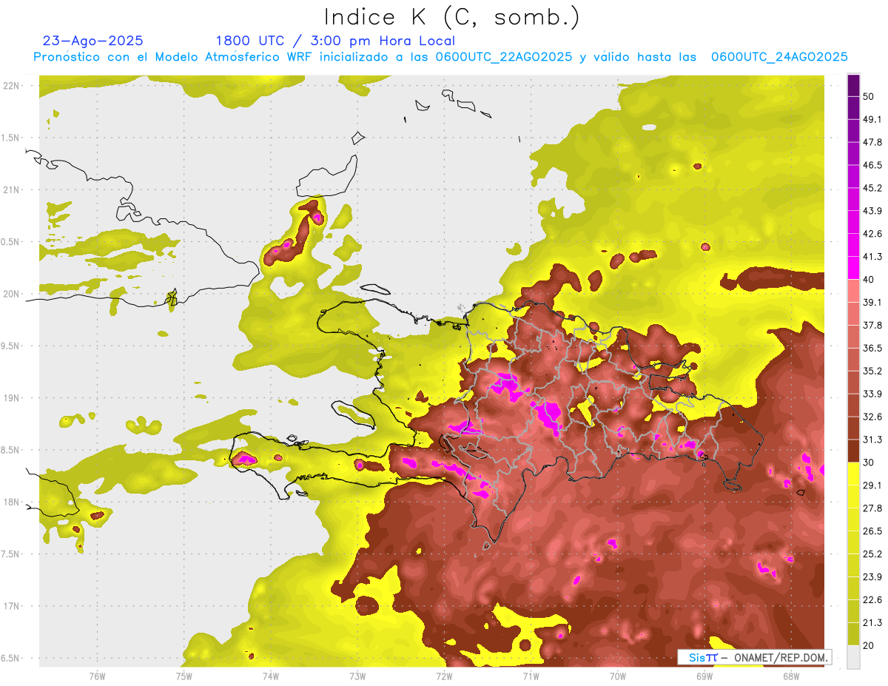Click latitude label '9.5N'
Image resolution: width=888 pixels, height=686 pixels.
pyautogui.click(x=10, y=346)
